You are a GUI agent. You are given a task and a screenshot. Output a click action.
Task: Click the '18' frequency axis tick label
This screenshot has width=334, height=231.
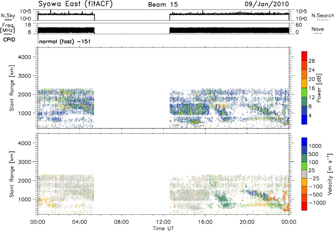coord(28,25)
